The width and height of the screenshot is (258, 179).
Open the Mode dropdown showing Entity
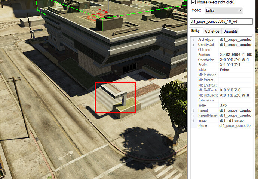coord(224,10)
